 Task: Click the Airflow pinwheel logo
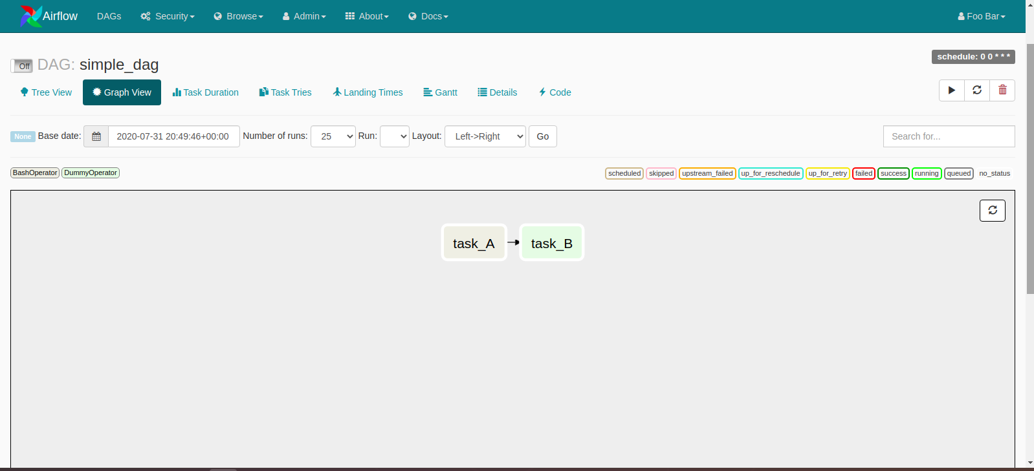[x=30, y=16]
